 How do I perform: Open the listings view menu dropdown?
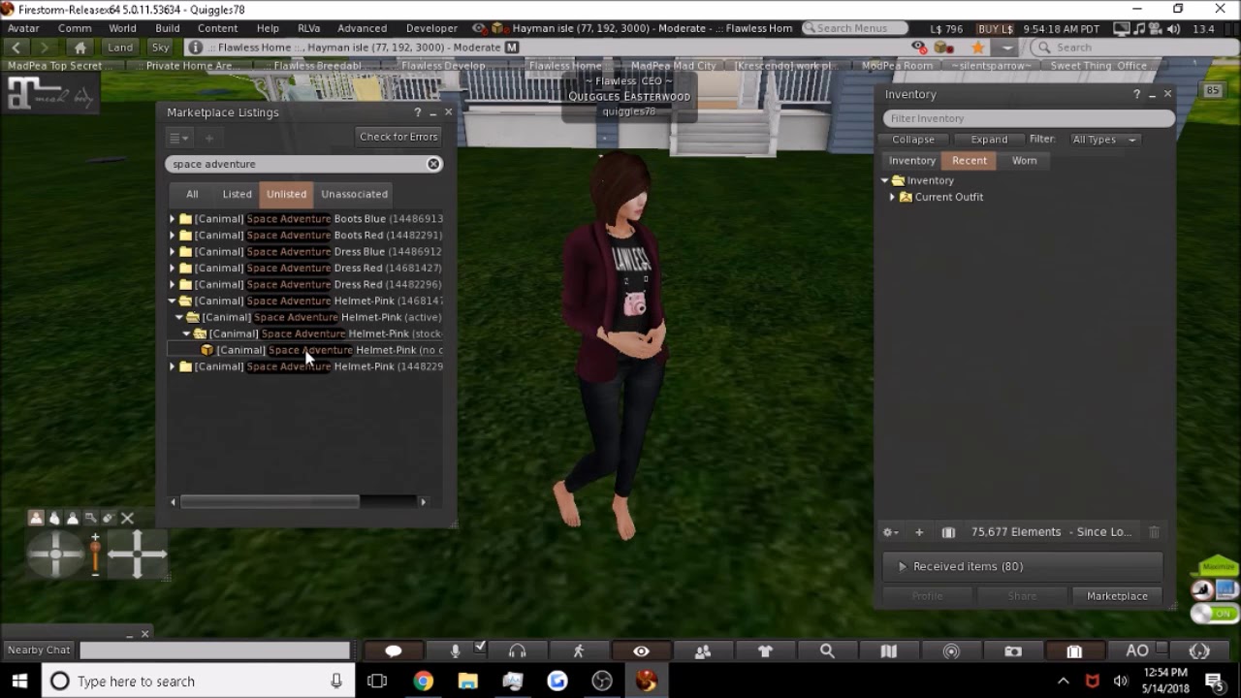[180, 138]
